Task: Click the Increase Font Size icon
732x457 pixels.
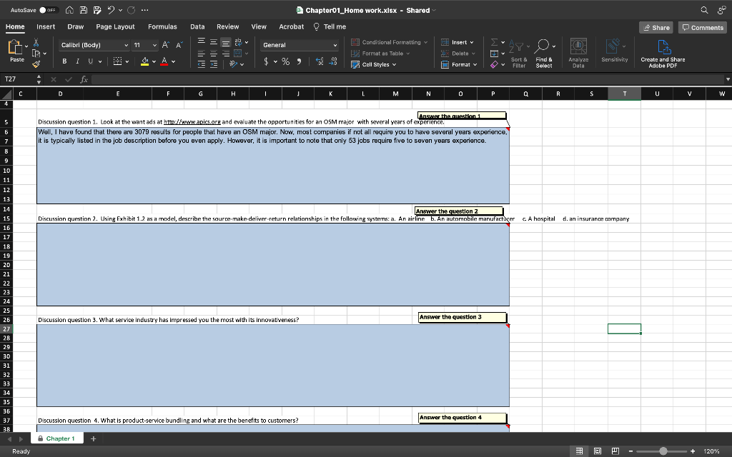Action: (x=165, y=45)
